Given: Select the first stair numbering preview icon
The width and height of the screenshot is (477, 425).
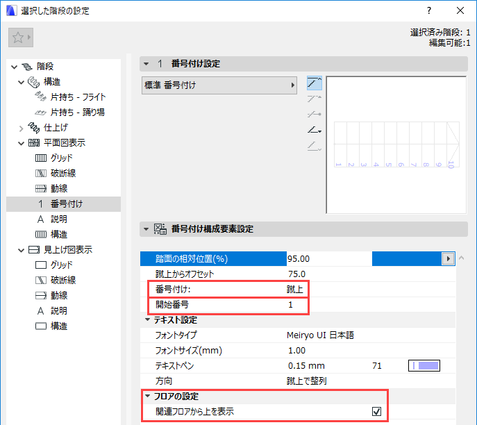Looking at the screenshot, I should click(x=315, y=83).
